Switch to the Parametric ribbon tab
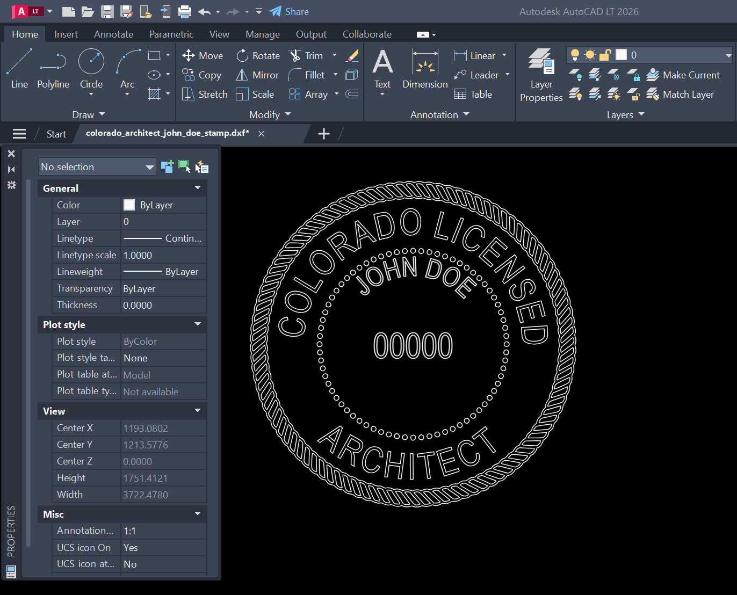 pyautogui.click(x=171, y=34)
